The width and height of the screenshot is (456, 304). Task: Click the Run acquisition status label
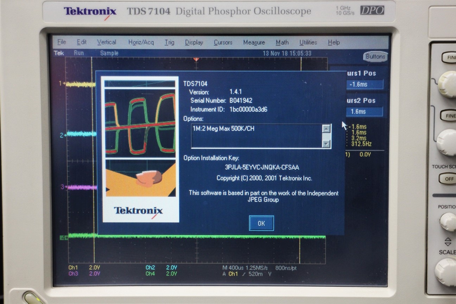click(79, 53)
